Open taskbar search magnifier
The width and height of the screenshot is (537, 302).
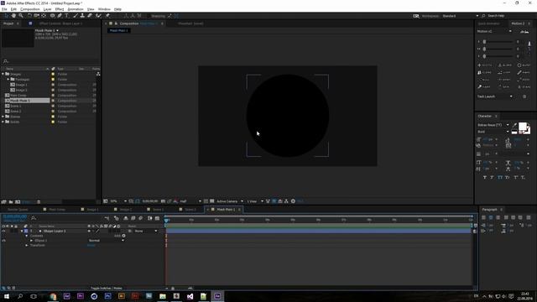(20, 296)
